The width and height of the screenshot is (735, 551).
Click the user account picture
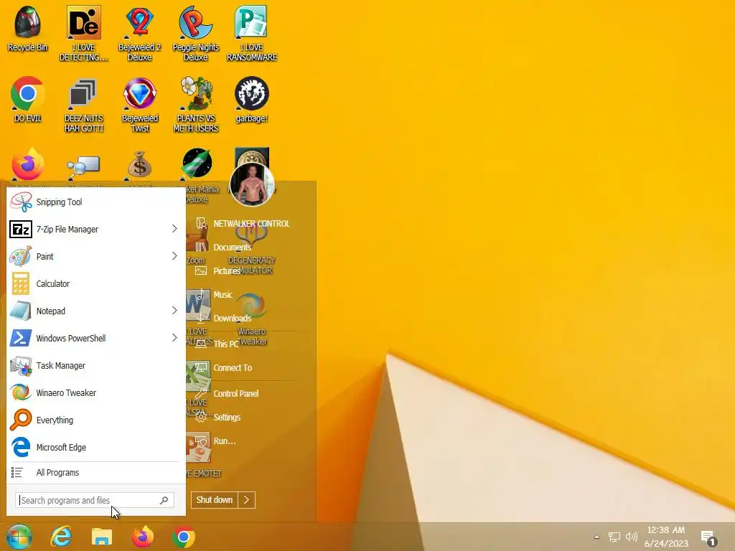point(252,184)
